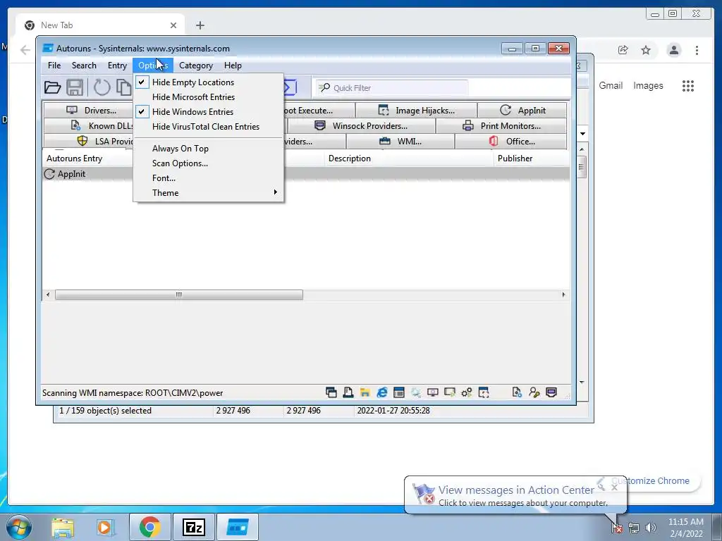The width and height of the screenshot is (722, 541).
Task: Open 7-Zip from the taskbar
Action: coord(193,527)
